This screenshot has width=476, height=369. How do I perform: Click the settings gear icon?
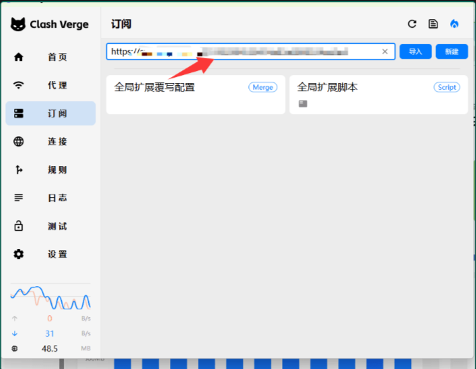[x=19, y=254]
